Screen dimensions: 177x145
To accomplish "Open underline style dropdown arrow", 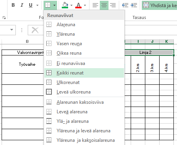I will tap(37, 5).
